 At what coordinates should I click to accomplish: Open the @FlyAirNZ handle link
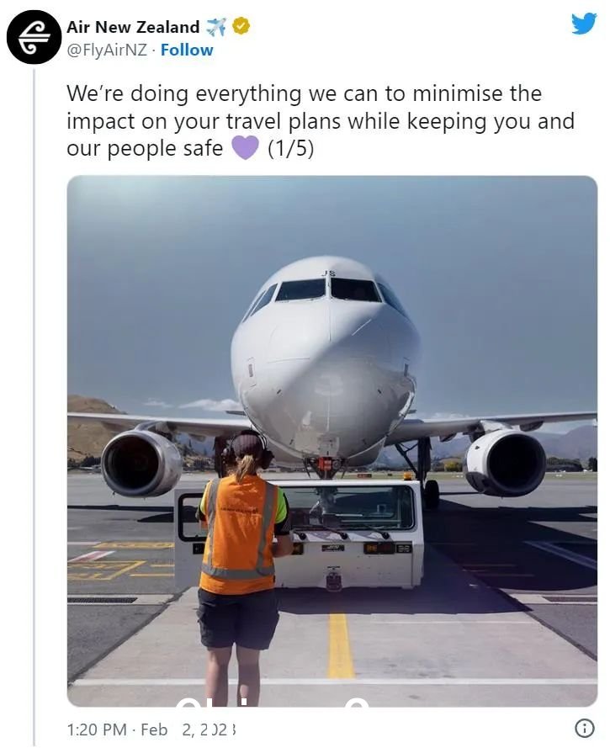pos(107,50)
